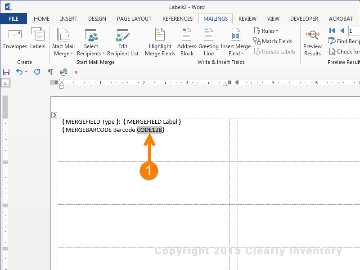This screenshot has height=270, width=360.
Task: Click the Insert Merge Field icon
Action: point(235,35)
